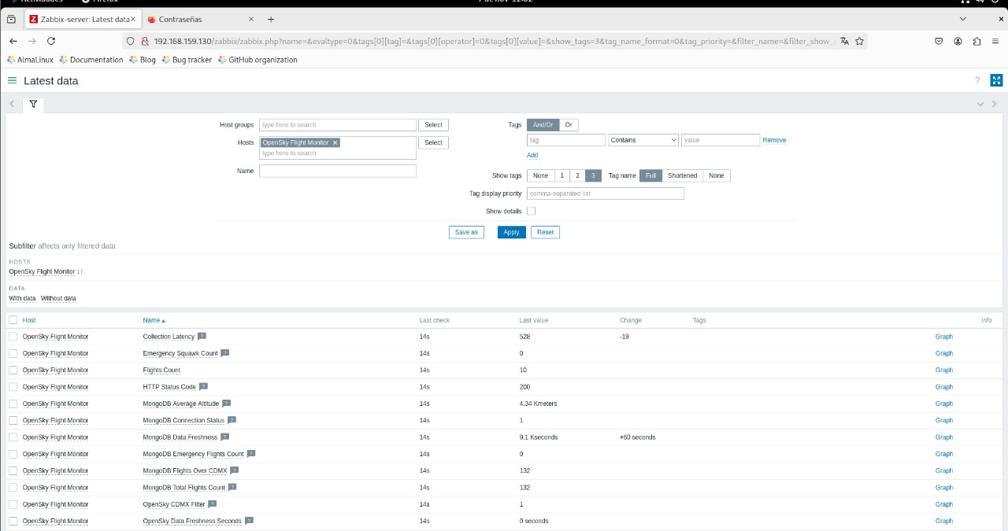Select all rows header checkbox
The width and height of the screenshot is (1008, 531).
coord(13,320)
